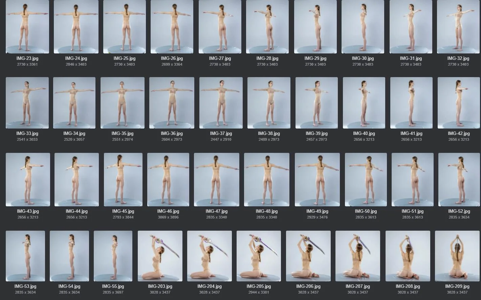Select thumbnail for IMG-28.jpg

[267, 27]
